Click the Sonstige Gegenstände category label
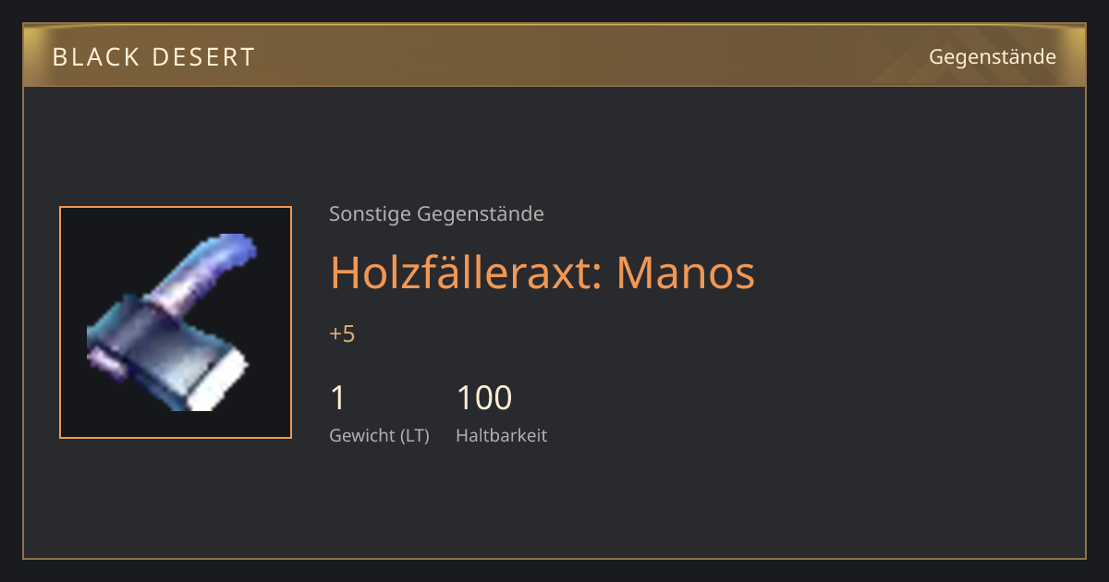Screen dimensions: 1109x582 coord(436,214)
